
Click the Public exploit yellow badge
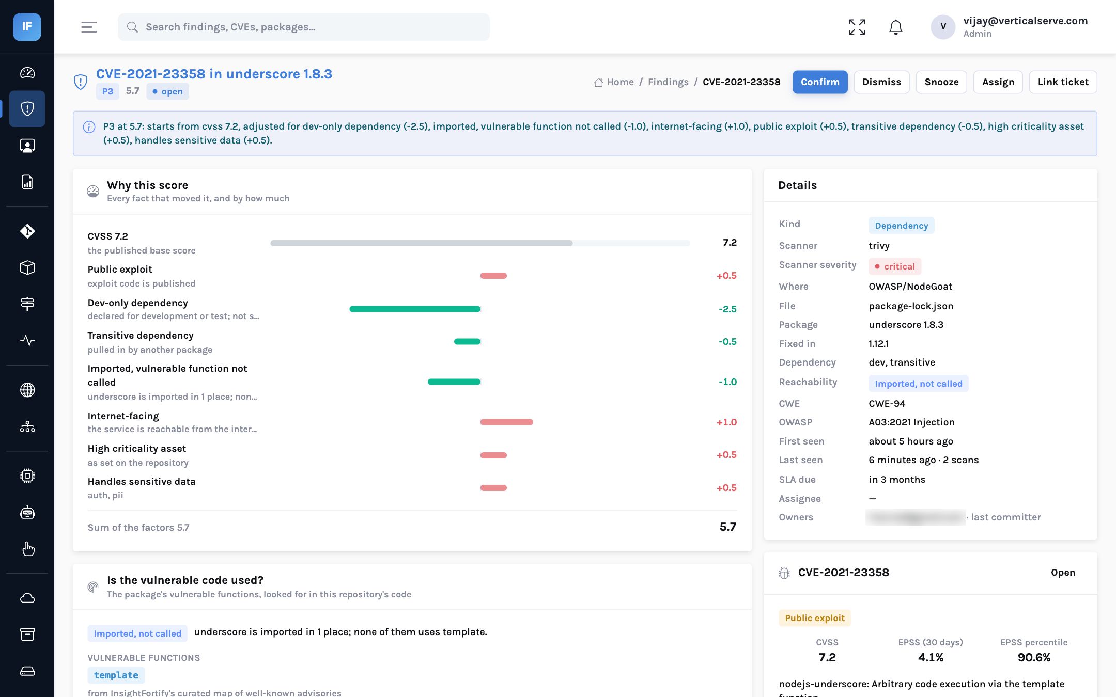[814, 618]
